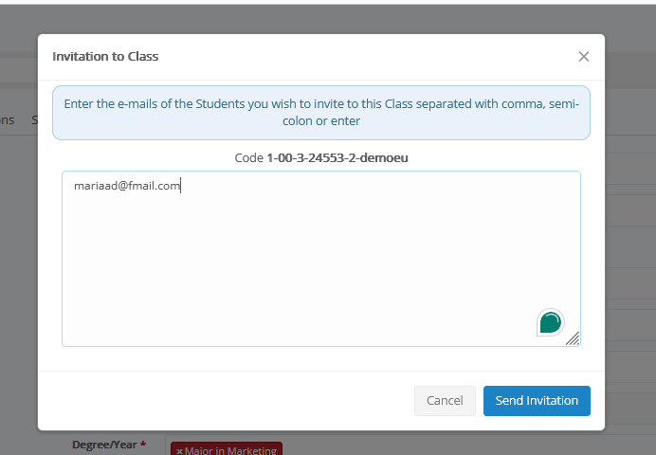Select the Major in Marketing tag
This screenshot has height=455, width=656.
click(x=230, y=451)
